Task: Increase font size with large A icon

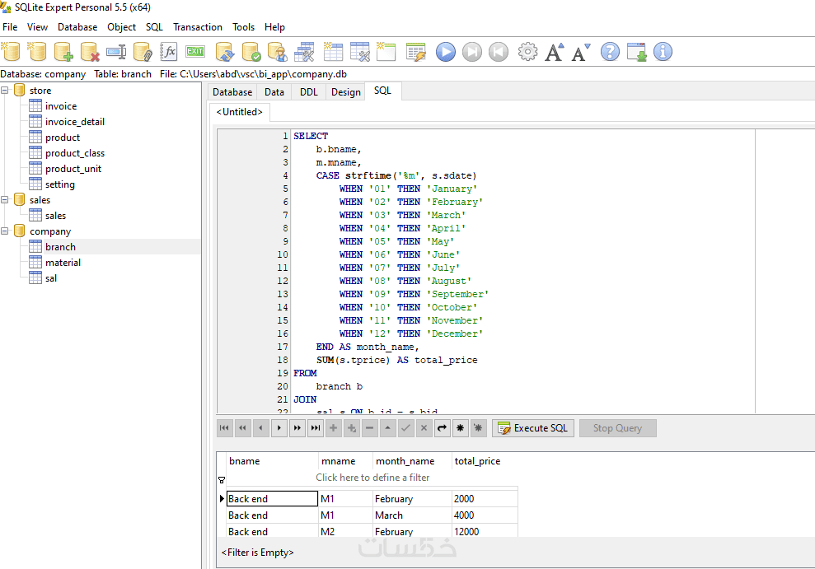Action: [554, 52]
